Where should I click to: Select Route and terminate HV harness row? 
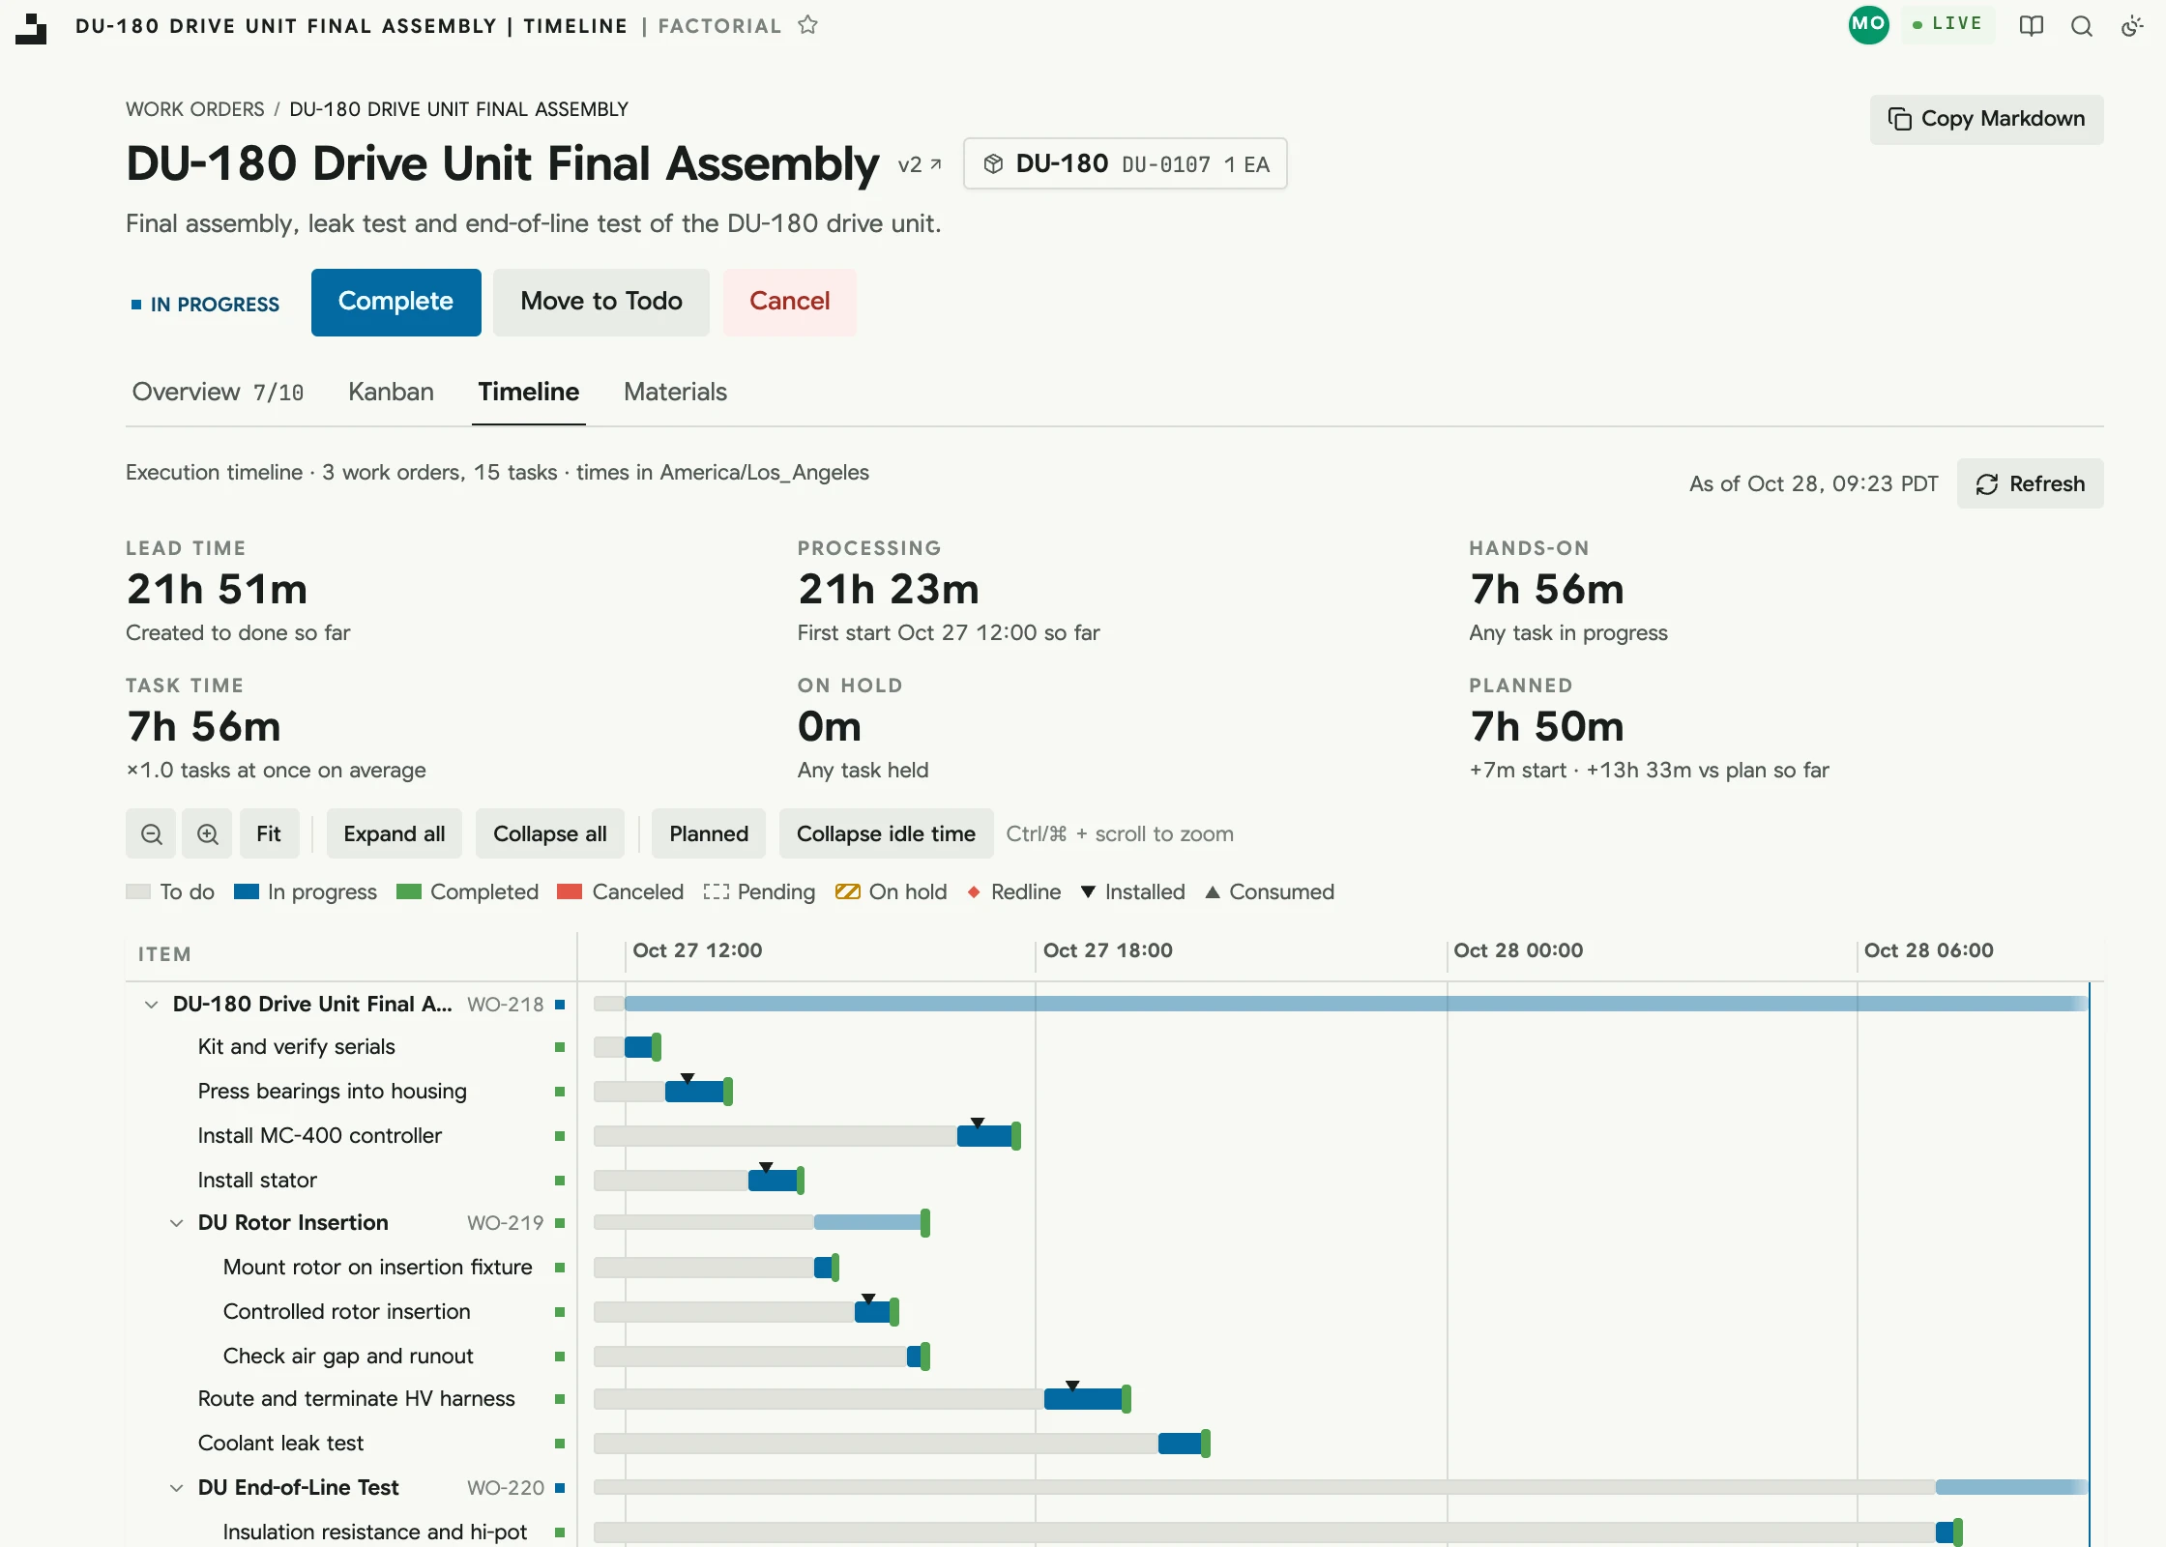click(351, 1399)
